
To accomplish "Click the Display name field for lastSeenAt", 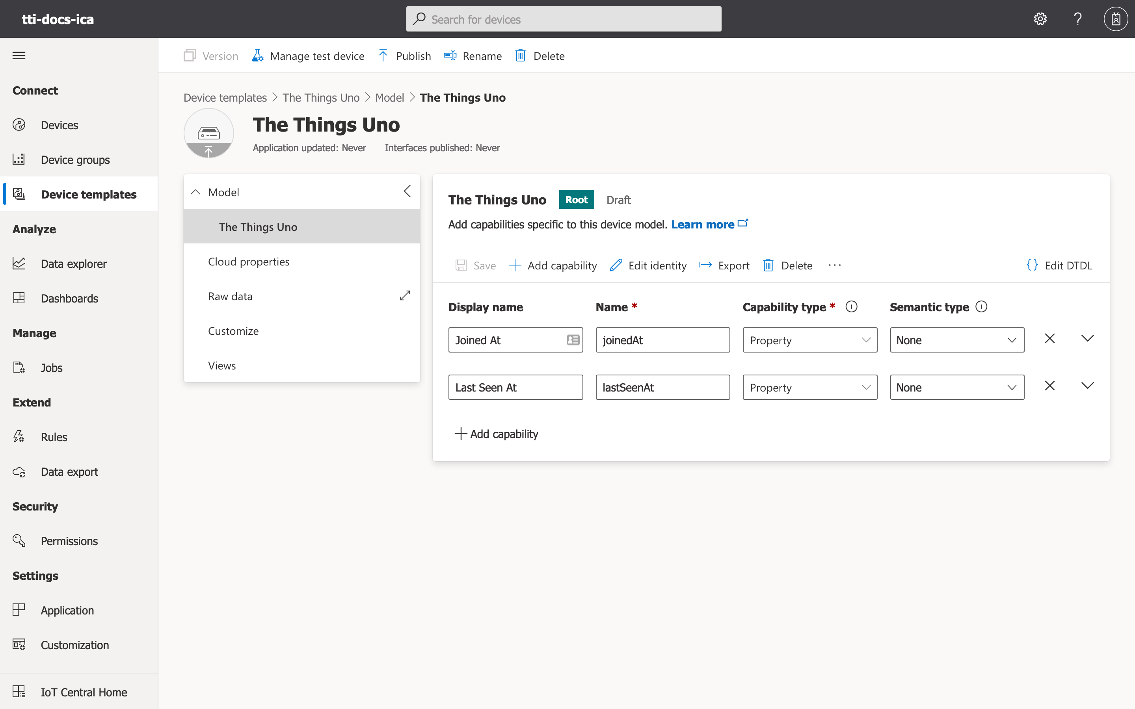I will 515,386.
